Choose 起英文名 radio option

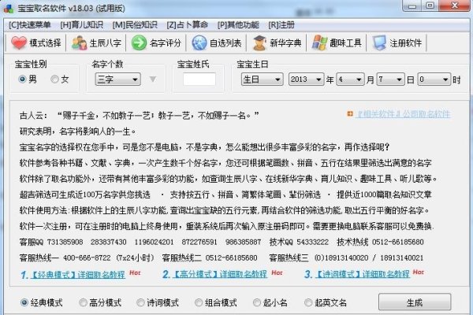(x=308, y=302)
